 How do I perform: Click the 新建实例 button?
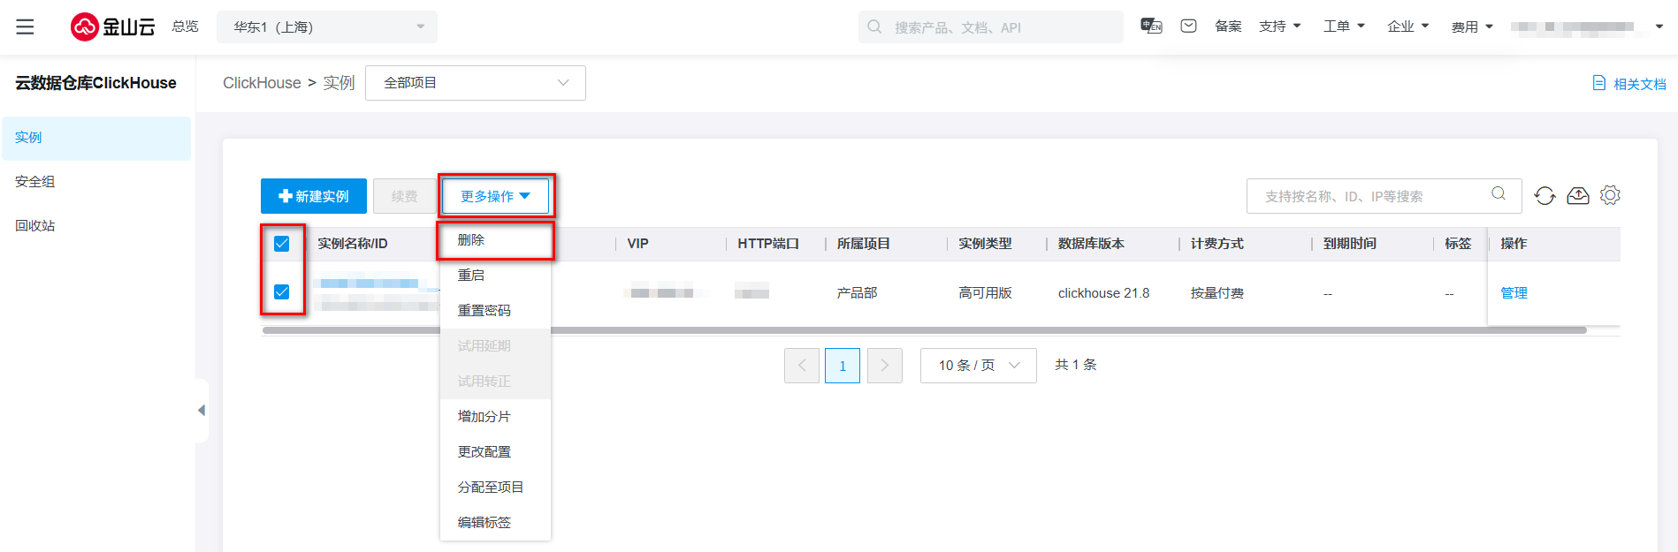point(314,196)
